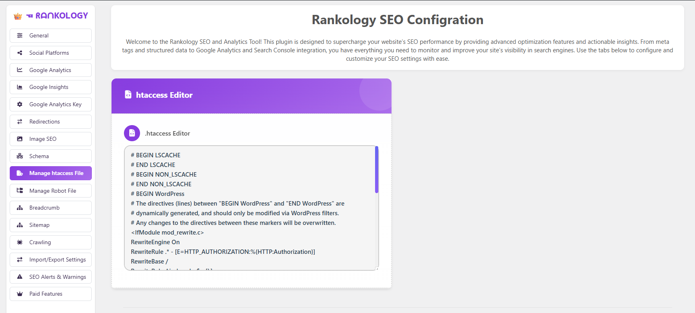The height and width of the screenshot is (313, 695).
Task: Click the warning triangle icon for SEO Alerts
Action: (x=20, y=277)
